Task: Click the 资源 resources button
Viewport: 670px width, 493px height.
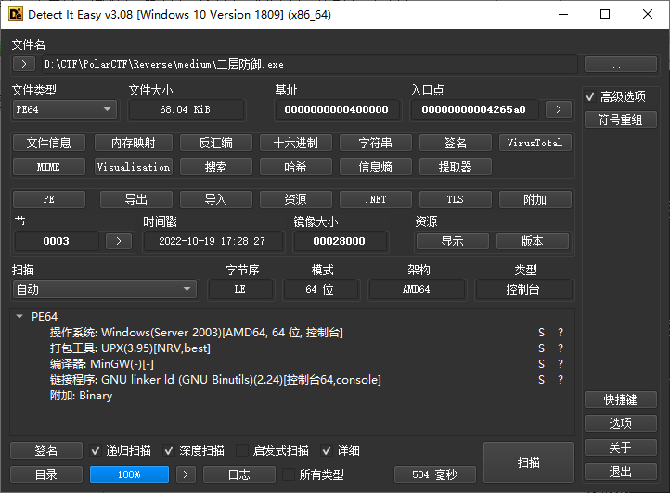Action: [296, 199]
